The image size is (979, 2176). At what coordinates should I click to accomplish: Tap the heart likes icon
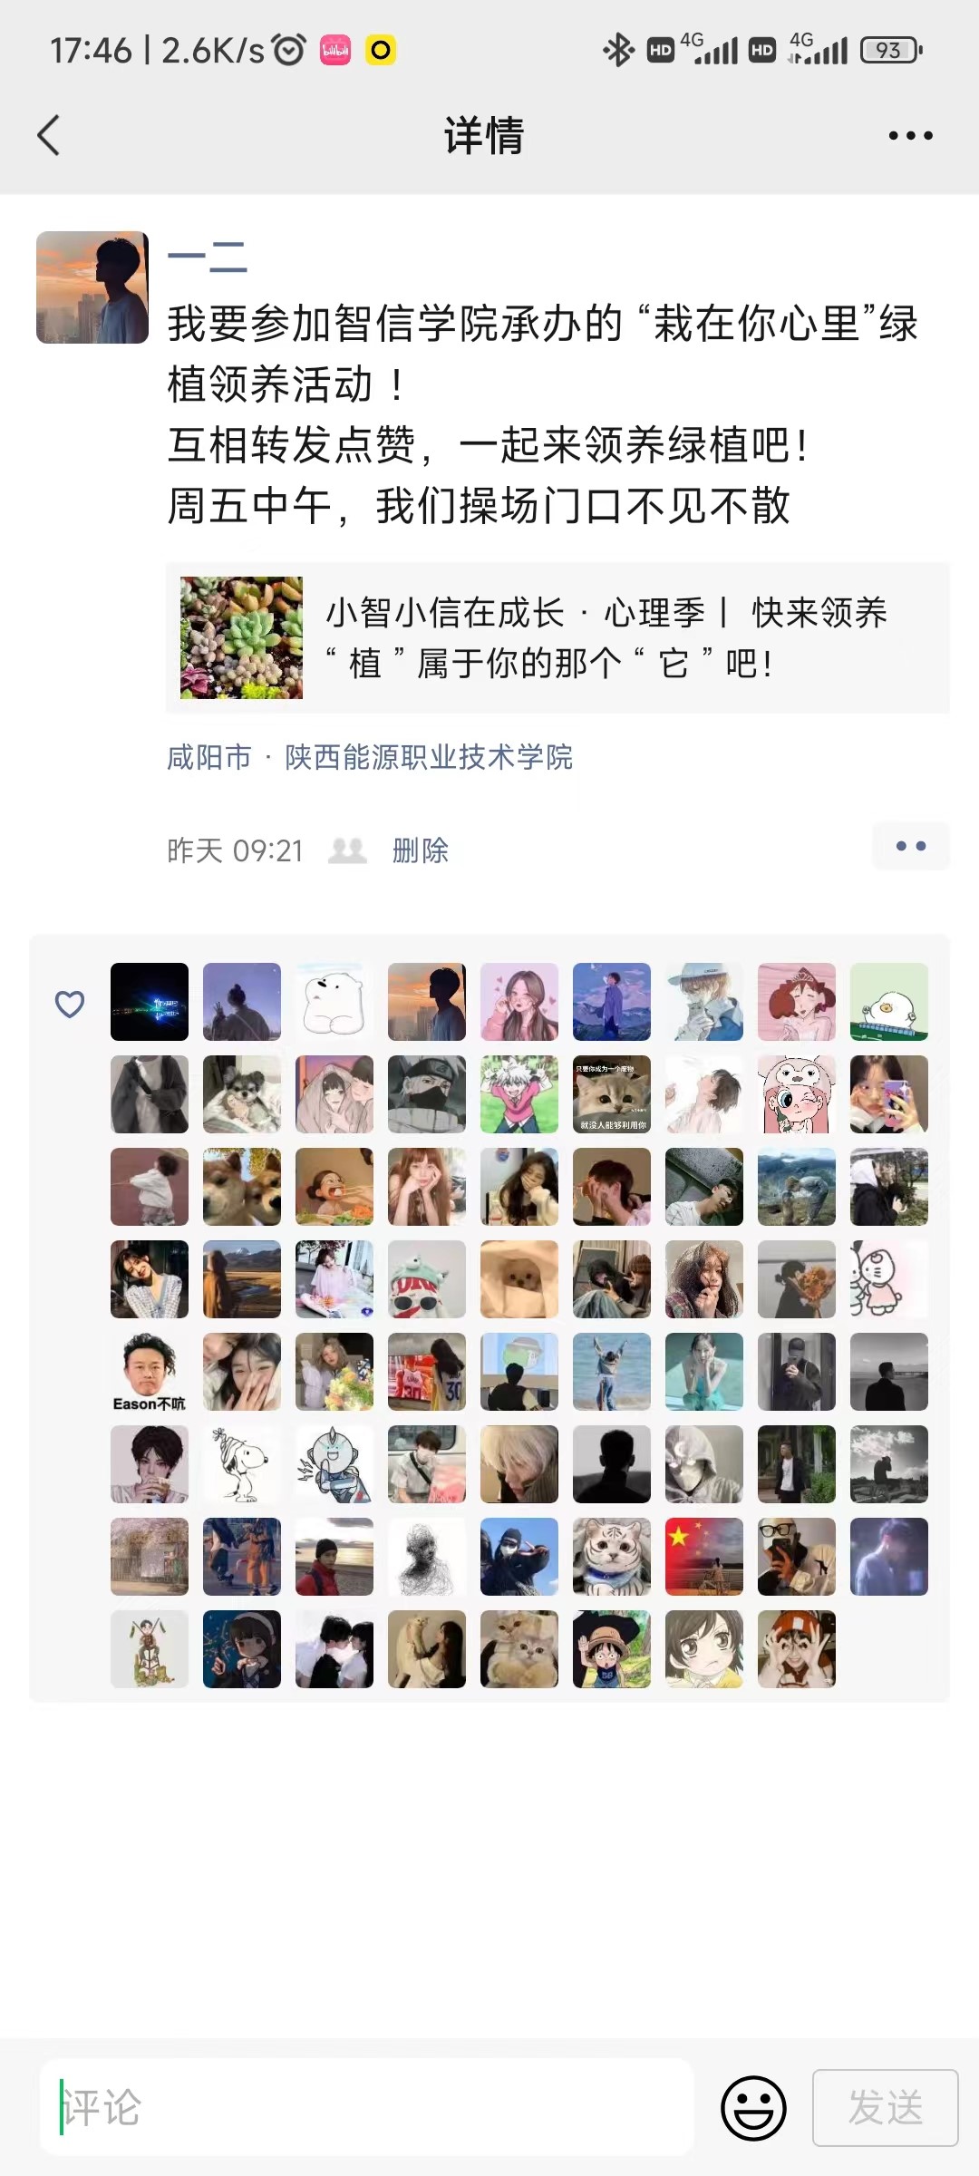click(70, 1004)
